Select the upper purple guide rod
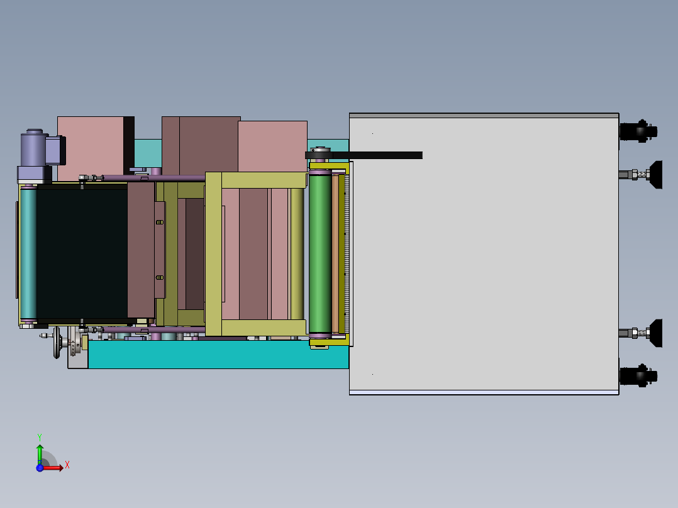 154,178
